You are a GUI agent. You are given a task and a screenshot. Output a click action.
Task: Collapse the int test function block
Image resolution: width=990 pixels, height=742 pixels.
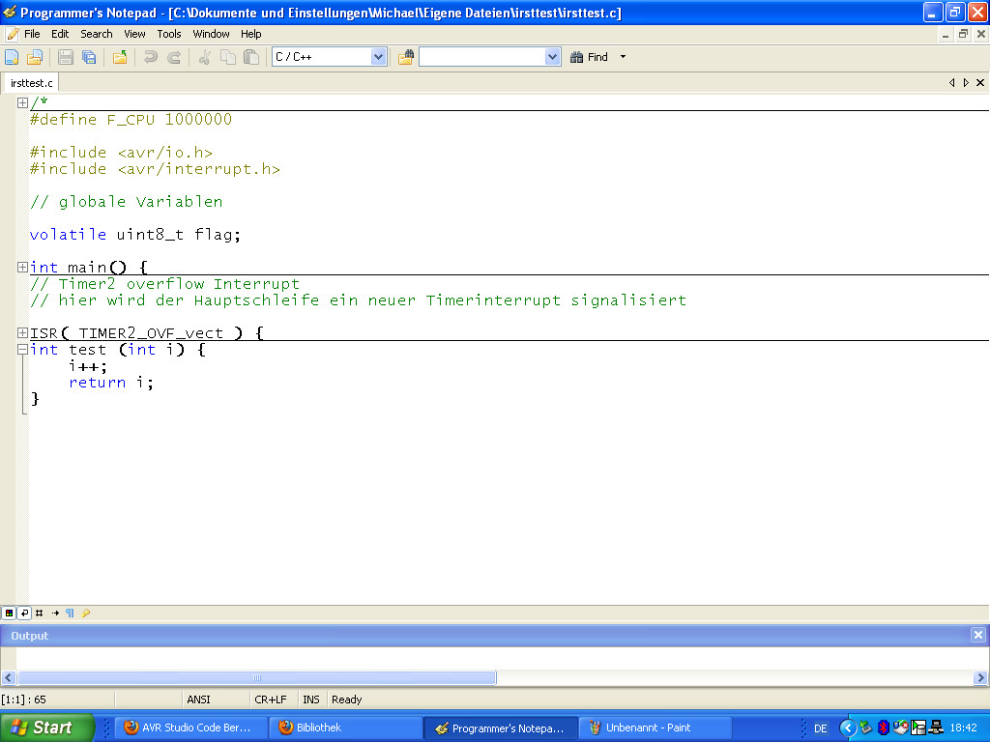coord(22,350)
